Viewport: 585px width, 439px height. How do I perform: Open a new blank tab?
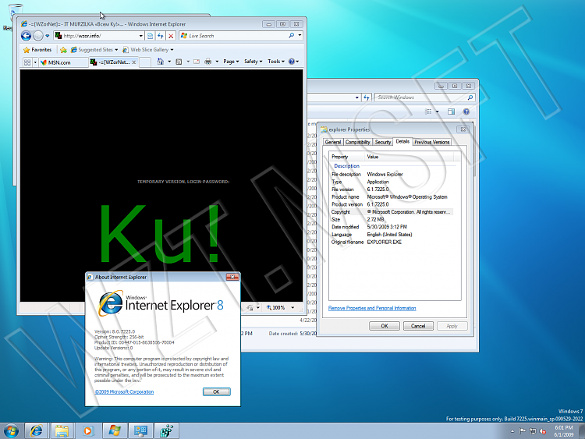(145, 62)
